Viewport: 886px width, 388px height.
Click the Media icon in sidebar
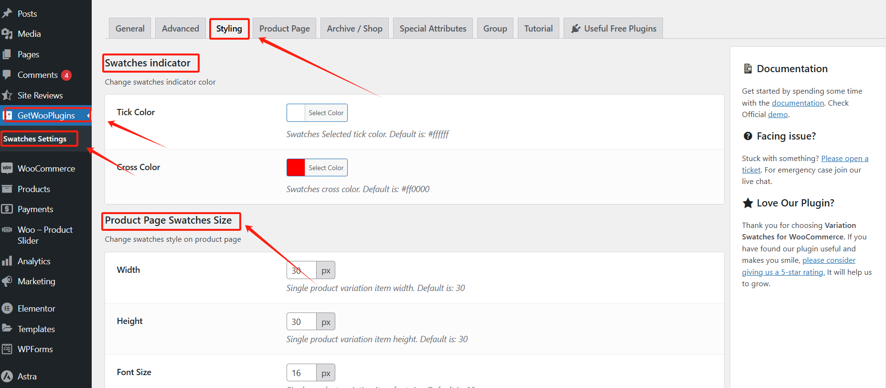tap(7, 34)
